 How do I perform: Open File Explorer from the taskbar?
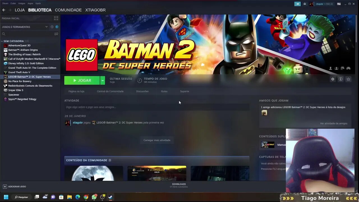pyautogui.click(x=70, y=197)
